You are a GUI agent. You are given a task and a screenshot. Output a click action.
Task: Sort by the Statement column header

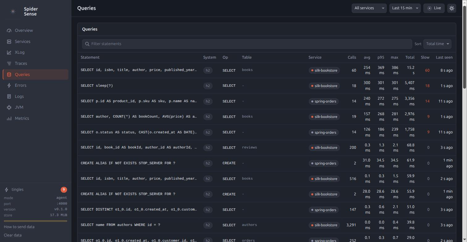click(x=90, y=57)
